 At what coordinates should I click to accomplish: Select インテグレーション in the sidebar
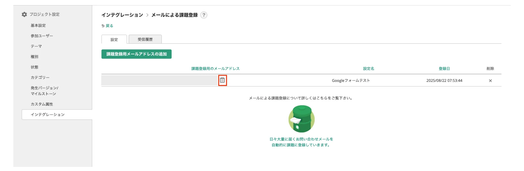[57, 115]
